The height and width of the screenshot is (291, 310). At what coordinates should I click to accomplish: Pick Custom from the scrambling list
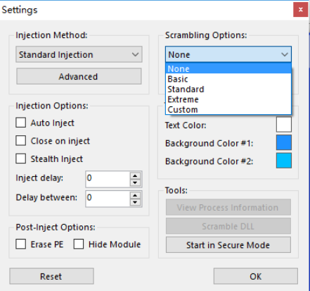click(228, 109)
